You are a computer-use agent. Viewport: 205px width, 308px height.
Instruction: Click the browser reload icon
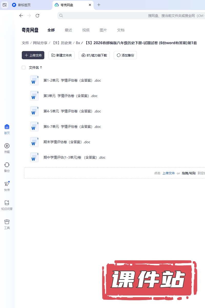(x=37, y=16)
